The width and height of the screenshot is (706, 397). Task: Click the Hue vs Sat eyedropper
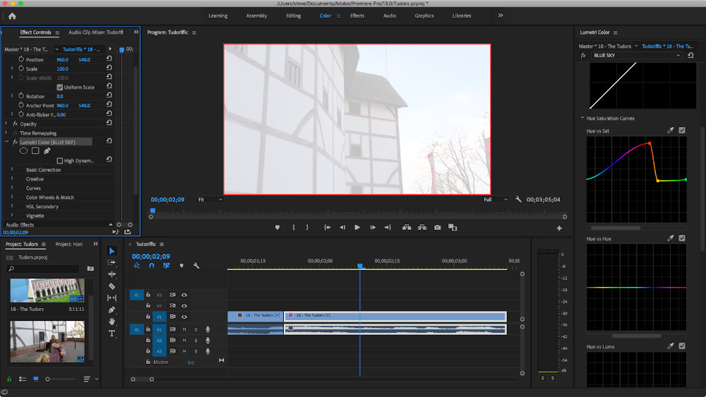pos(671,130)
